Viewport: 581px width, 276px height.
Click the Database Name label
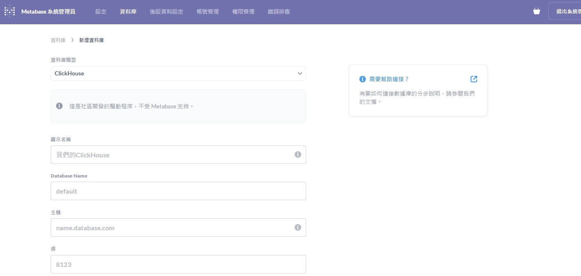point(69,176)
